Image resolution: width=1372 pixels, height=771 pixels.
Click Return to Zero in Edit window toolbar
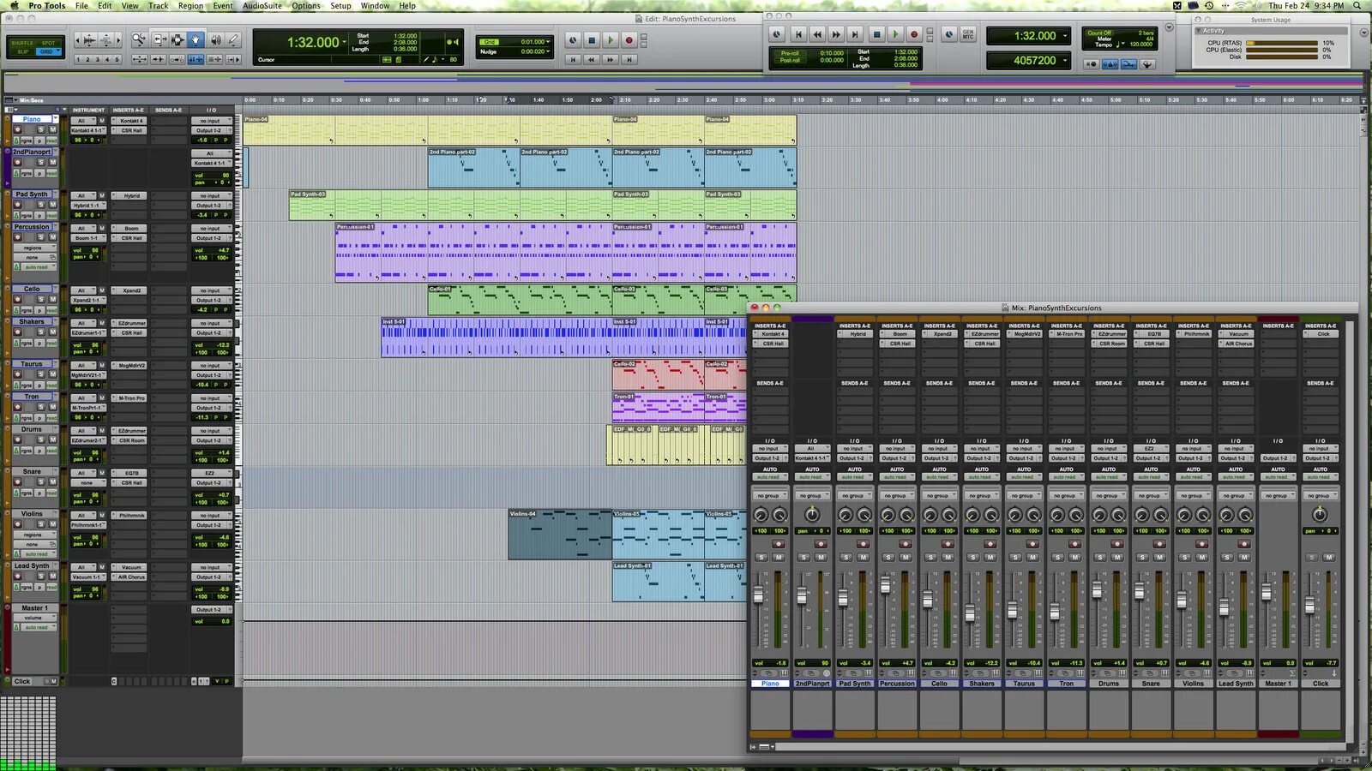point(573,59)
